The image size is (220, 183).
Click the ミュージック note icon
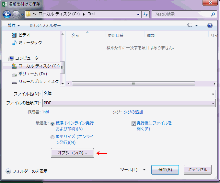coord(14,43)
